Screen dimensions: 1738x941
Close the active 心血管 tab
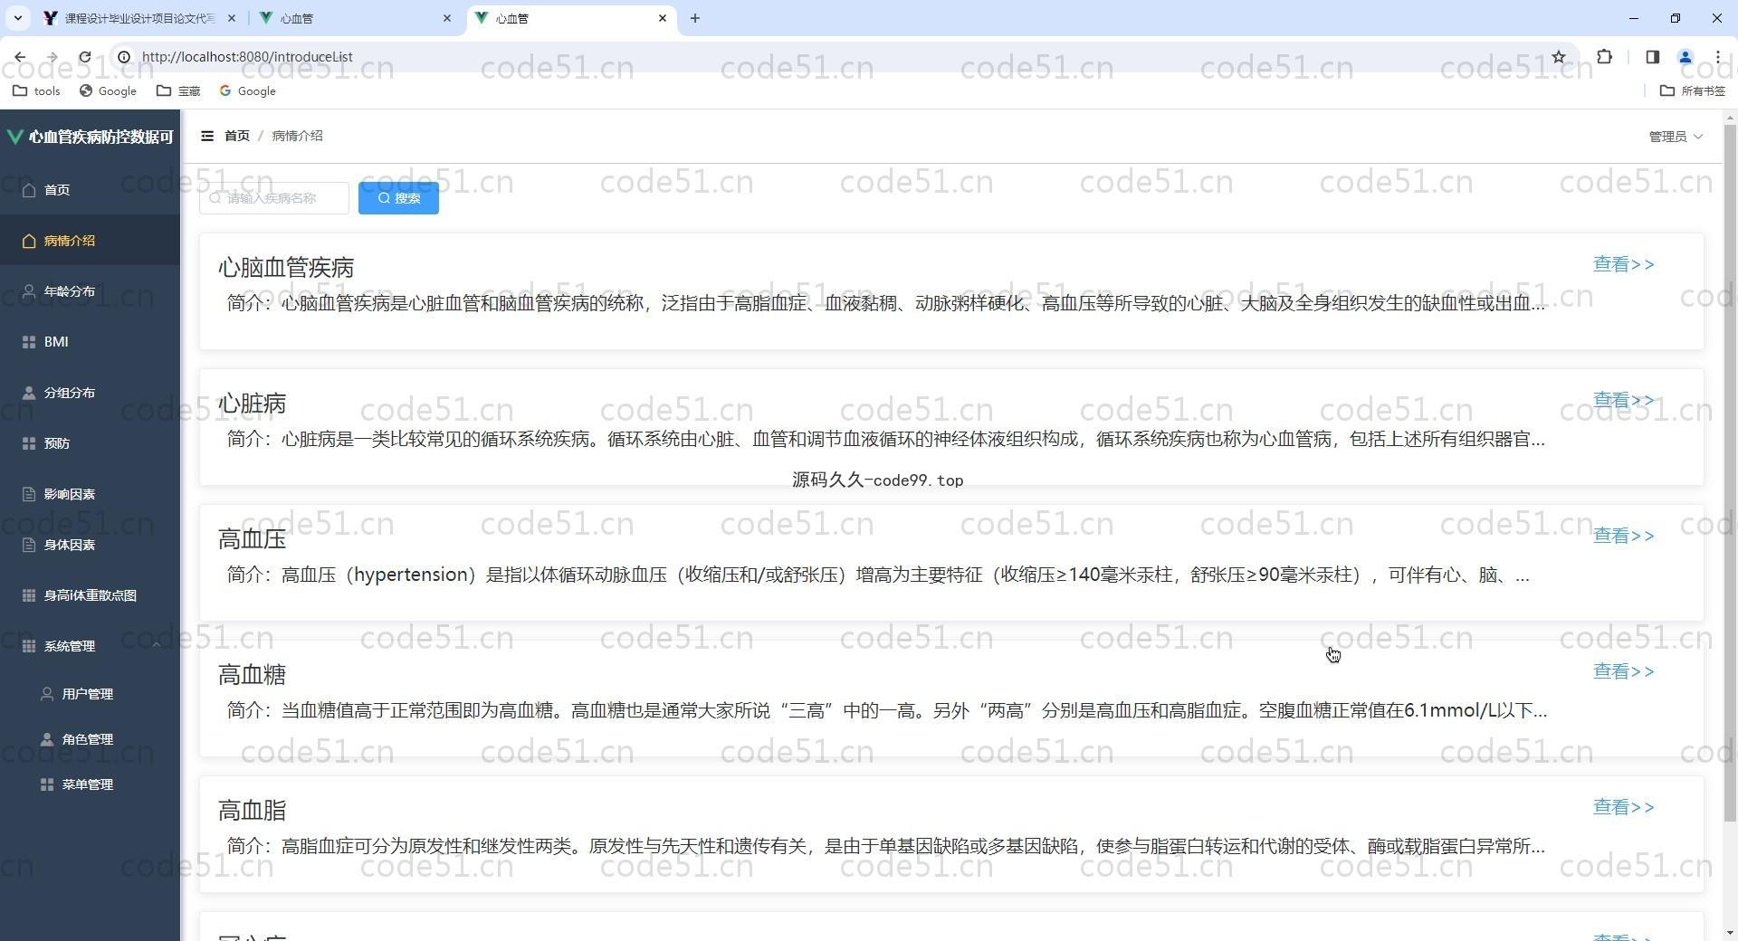click(663, 18)
